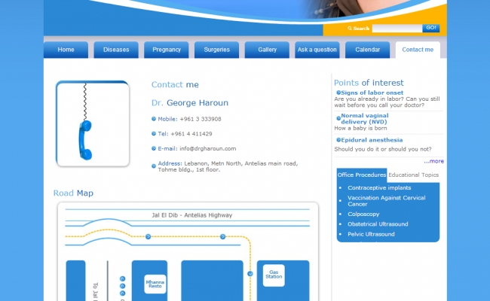The height and width of the screenshot is (301, 490).
Task: Click the search magnifier icon
Action: point(350,28)
